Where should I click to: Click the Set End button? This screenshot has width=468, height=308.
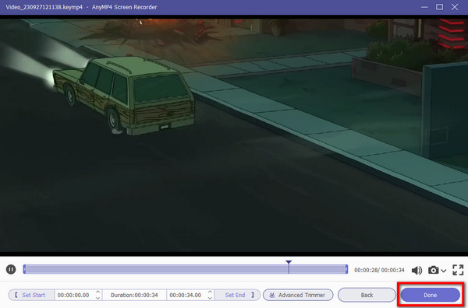click(x=238, y=295)
